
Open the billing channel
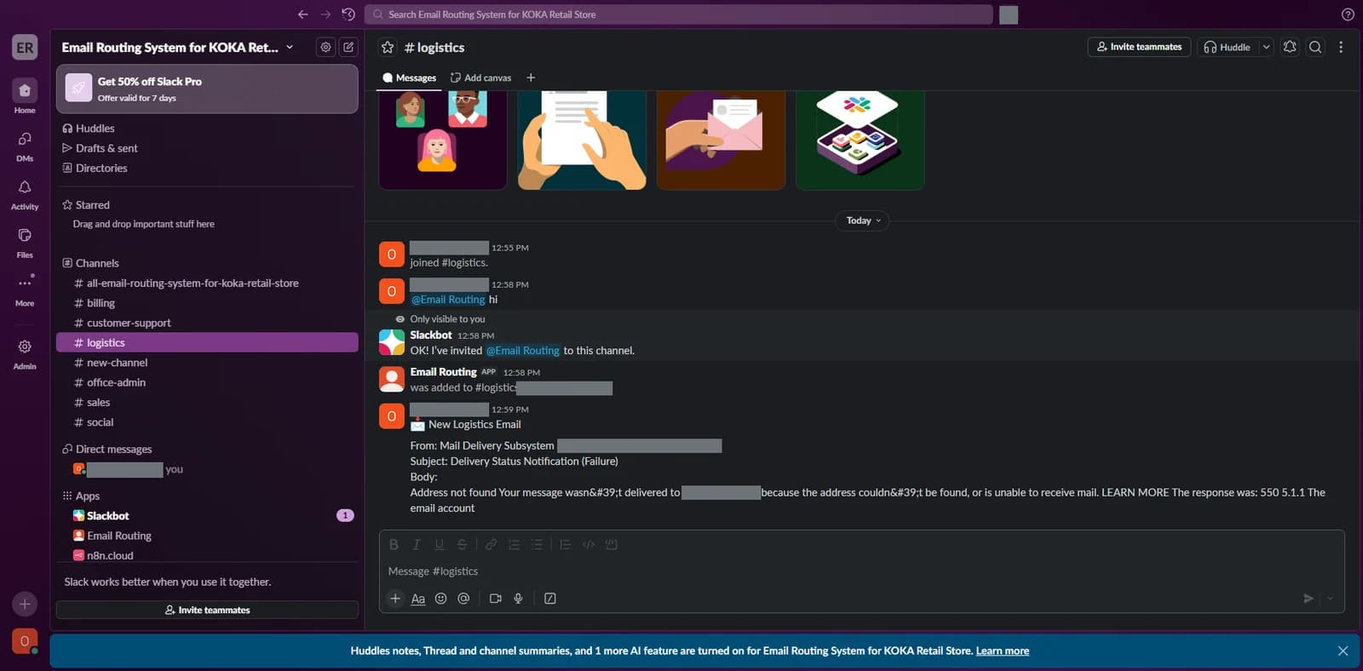pos(207,303)
